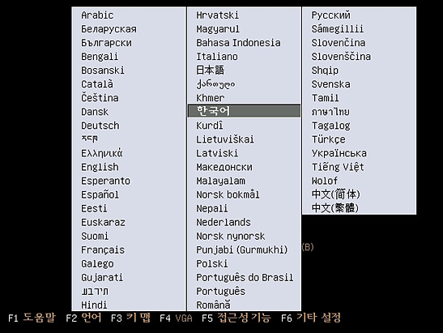Select Русский language
The image size is (443, 333).
point(331,15)
